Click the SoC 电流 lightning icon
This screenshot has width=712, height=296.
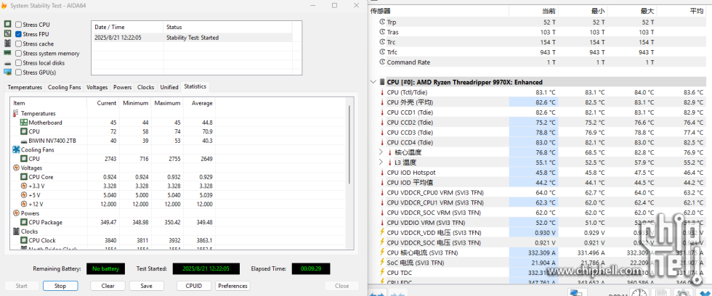pyautogui.click(x=382, y=263)
